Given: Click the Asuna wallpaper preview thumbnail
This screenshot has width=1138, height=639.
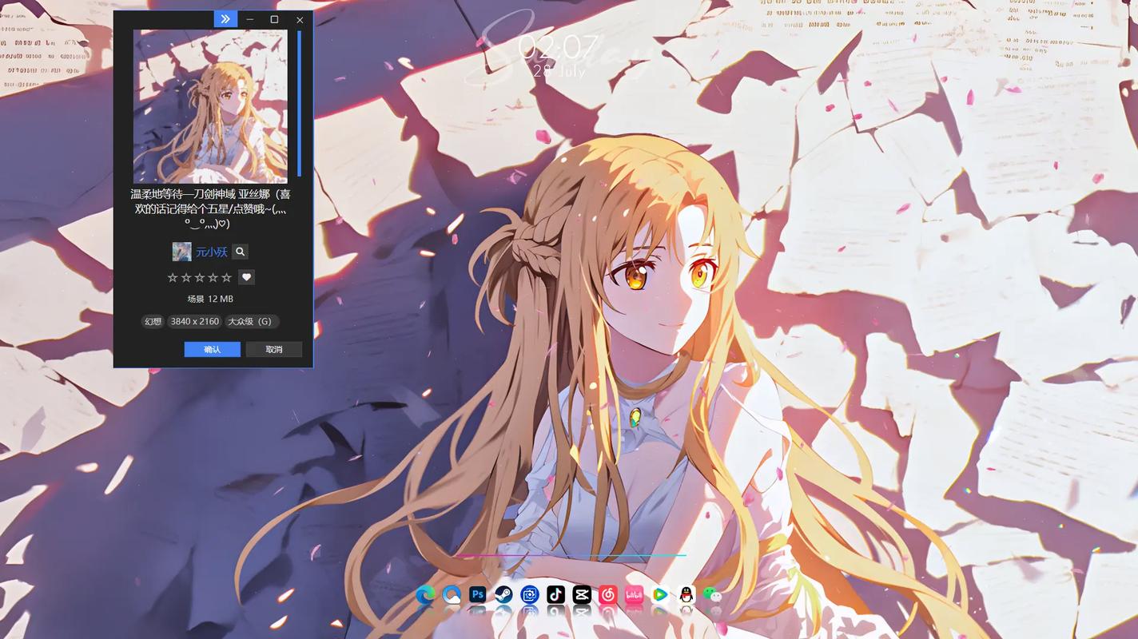Looking at the screenshot, I should (x=210, y=105).
